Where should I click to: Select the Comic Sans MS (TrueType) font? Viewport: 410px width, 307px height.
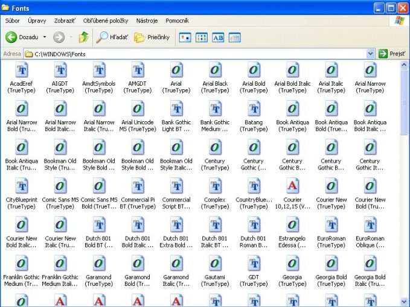point(60,194)
